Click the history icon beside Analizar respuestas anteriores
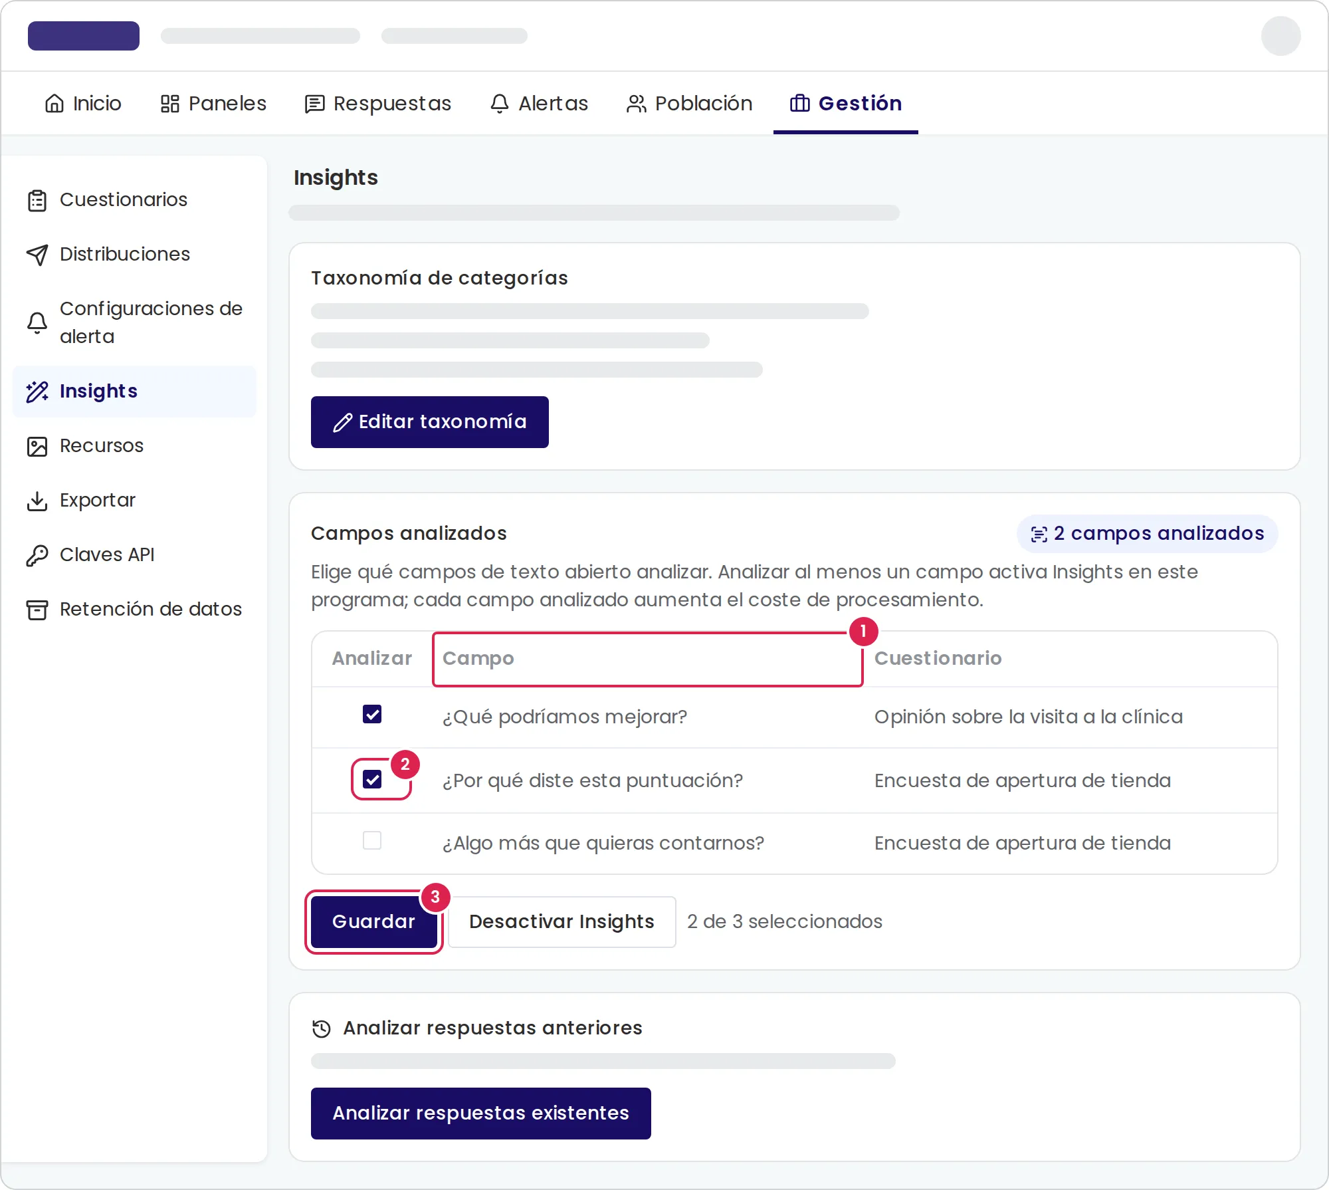The image size is (1329, 1190). point(322,1028)
